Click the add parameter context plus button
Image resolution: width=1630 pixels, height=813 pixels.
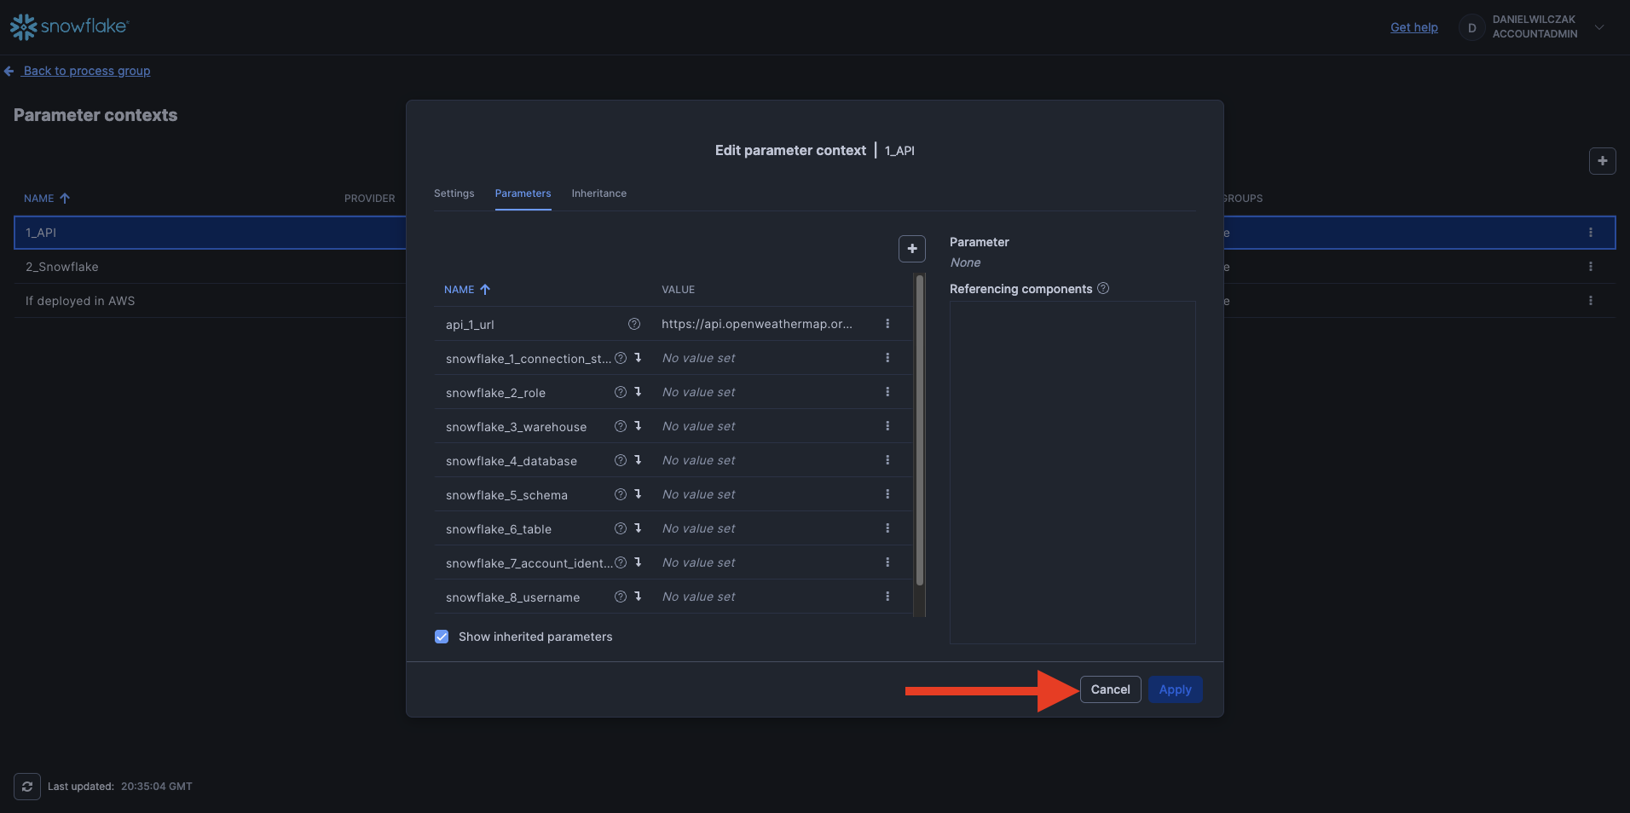pos(1602,161)
